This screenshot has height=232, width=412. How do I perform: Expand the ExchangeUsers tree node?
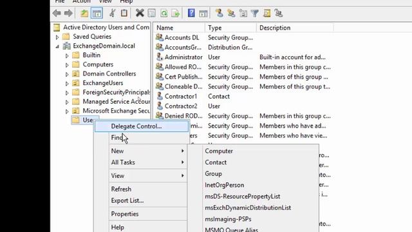tap(67, 84)
